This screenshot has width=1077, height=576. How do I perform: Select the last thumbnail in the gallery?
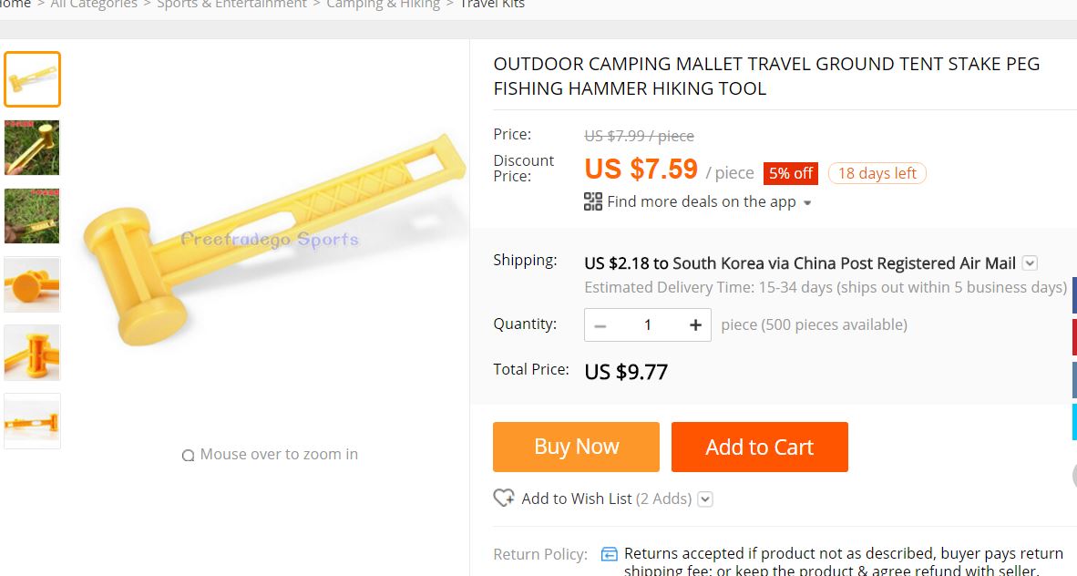point(33,421)
